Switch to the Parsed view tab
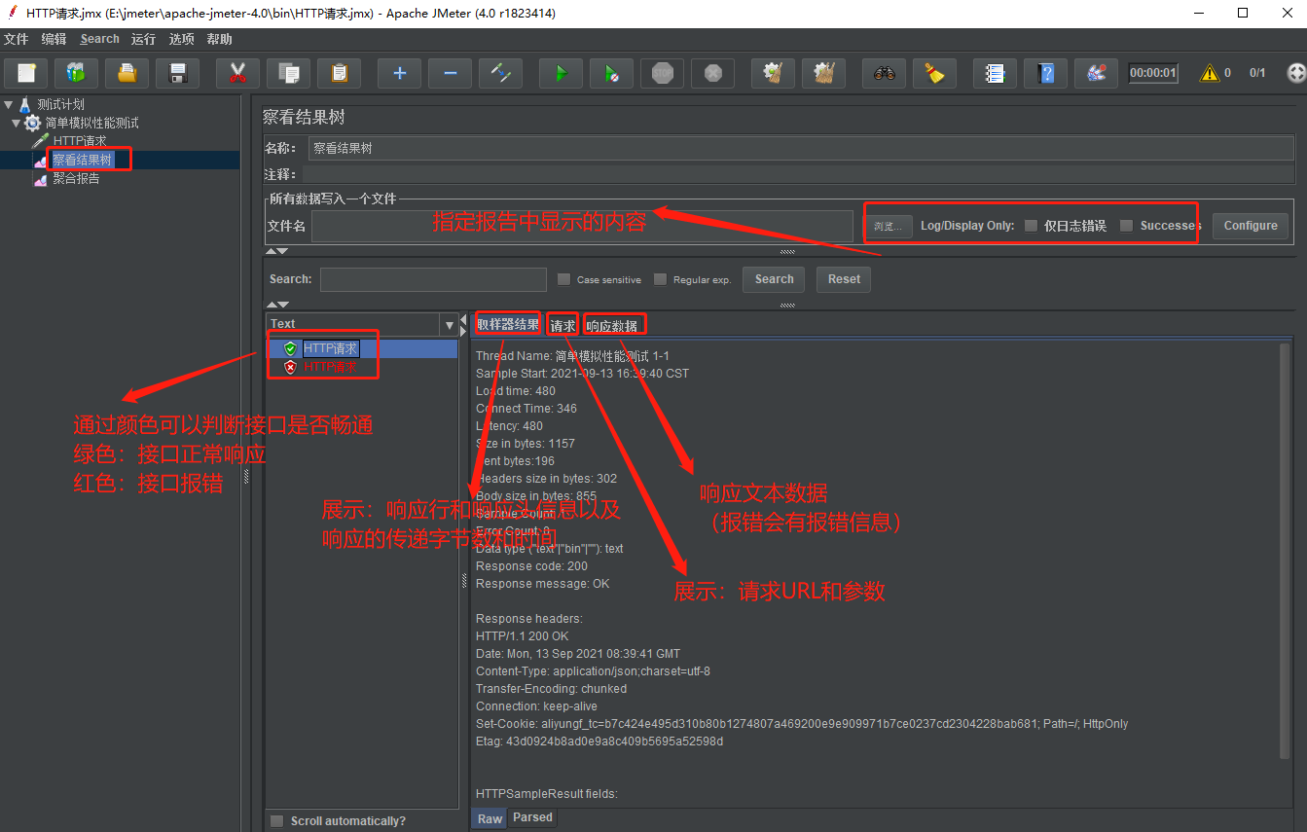The width and height of the screenshot is (1307, 832). pos(532,818)
